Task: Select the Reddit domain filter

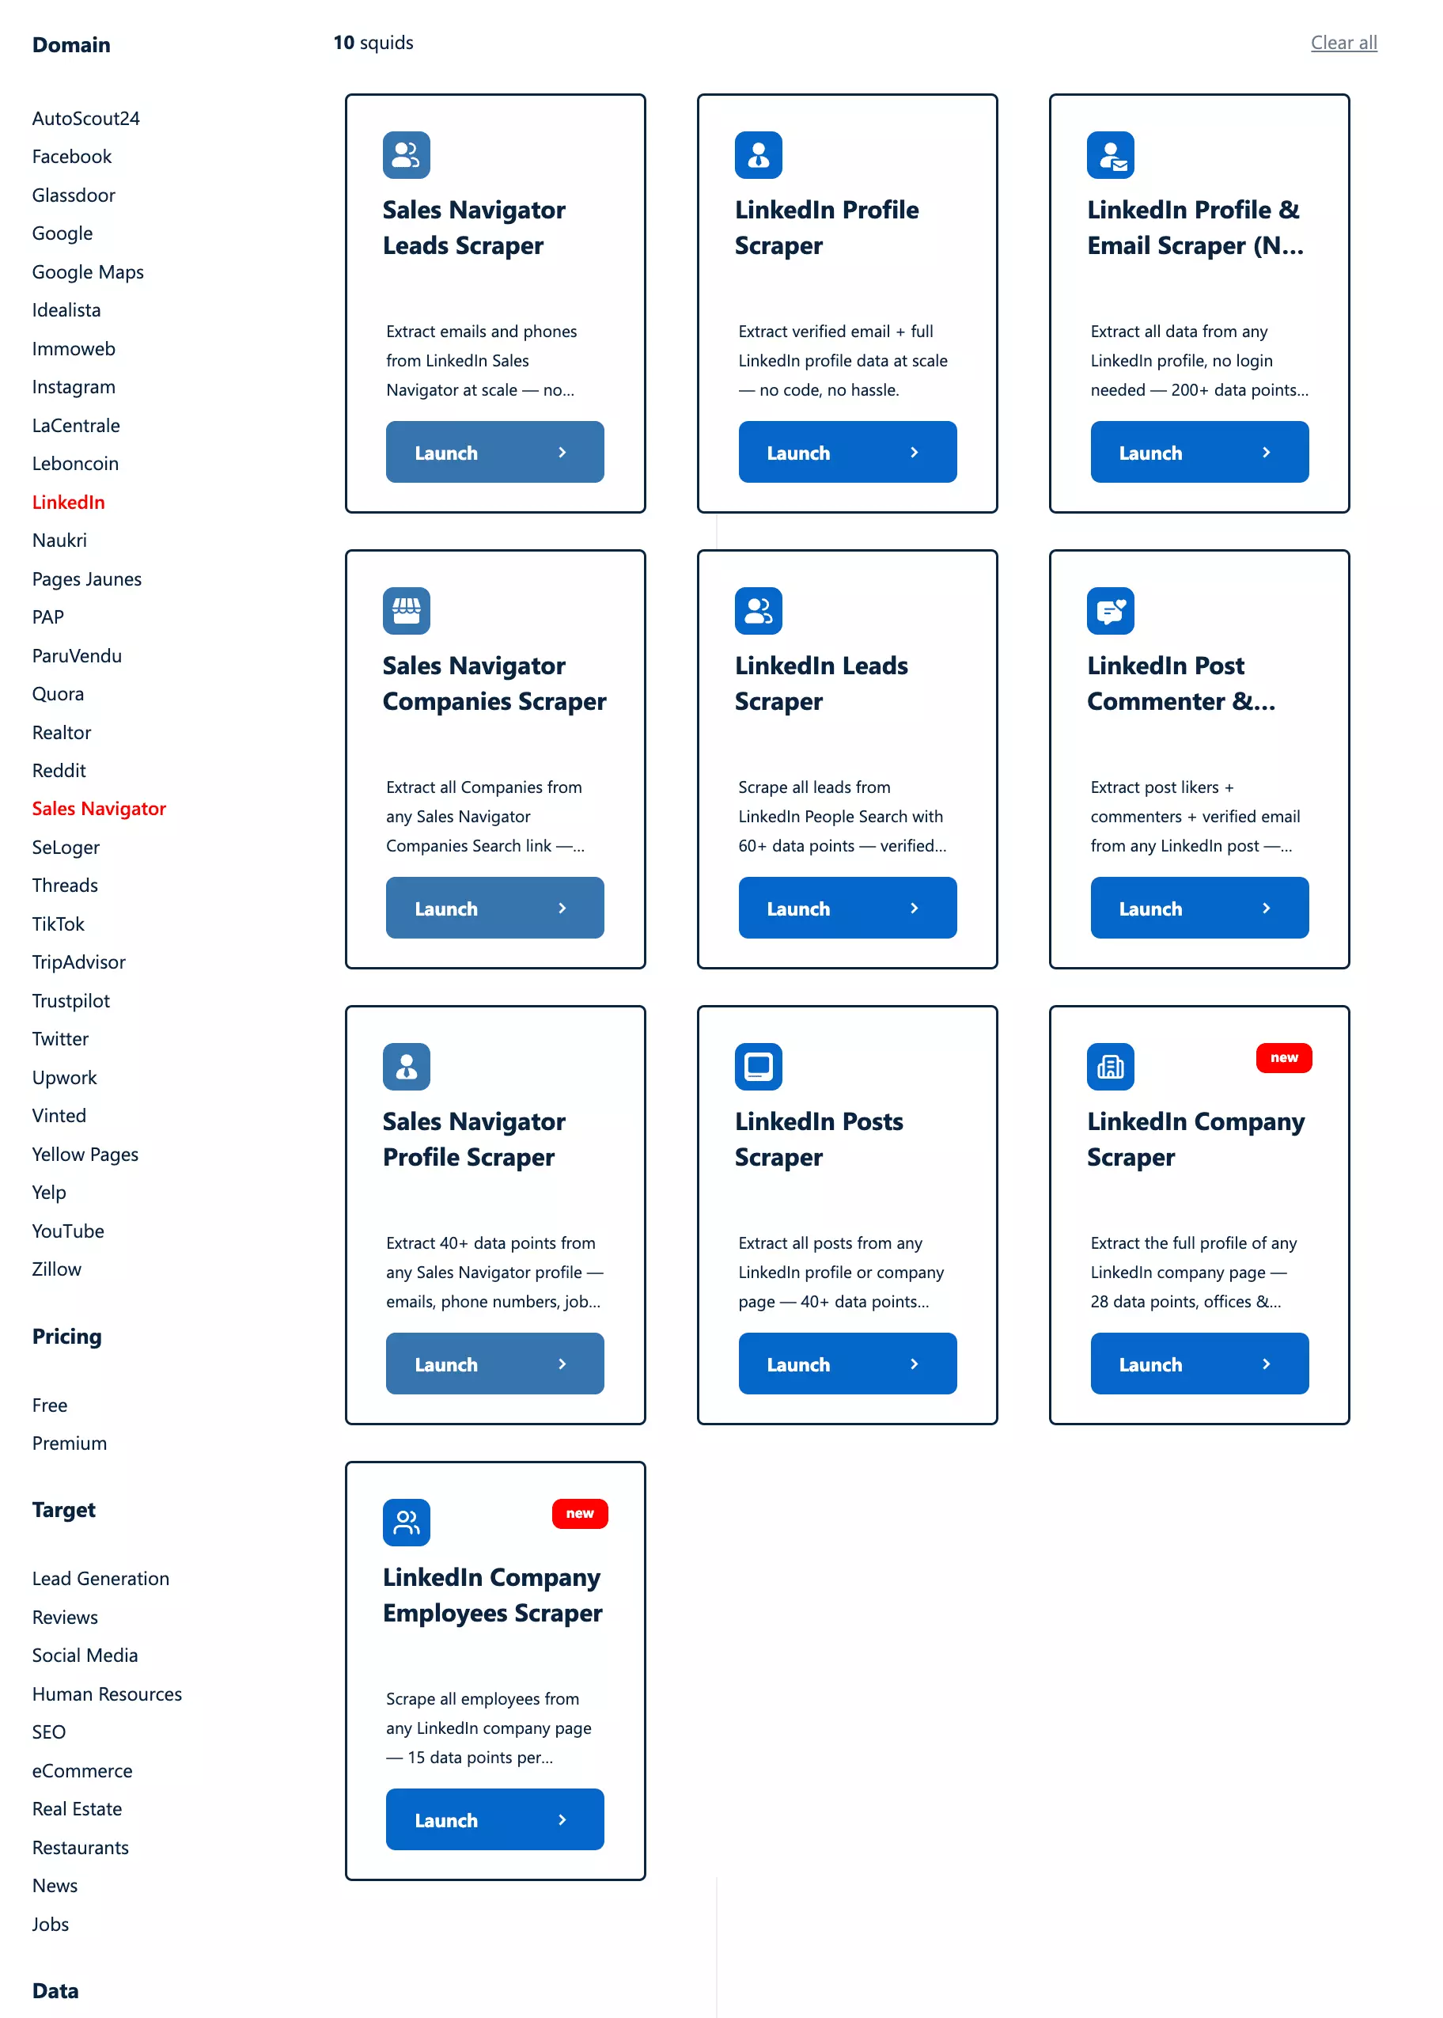Action: click(x=59, y=771)
